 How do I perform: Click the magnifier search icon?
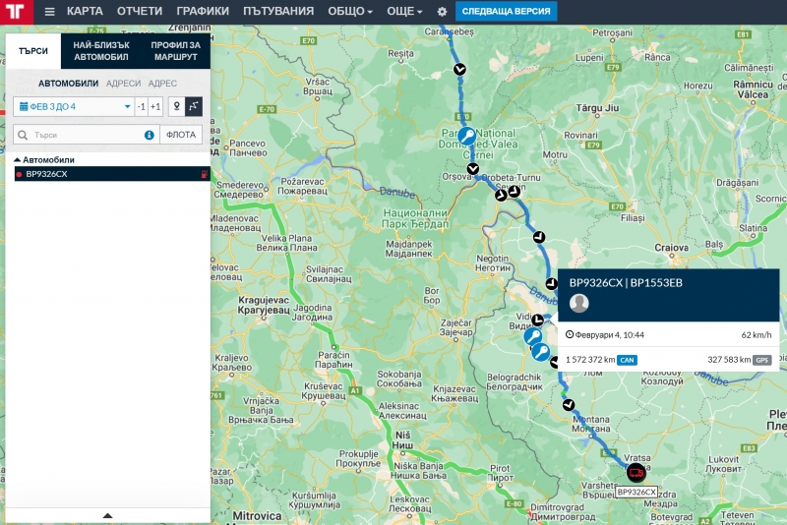tap(23, 135)
